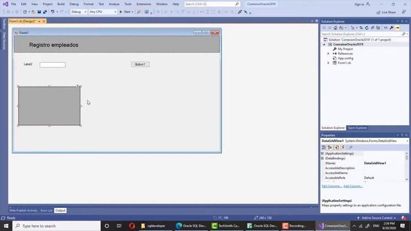Expand Form1.vb node

point(328,63)
